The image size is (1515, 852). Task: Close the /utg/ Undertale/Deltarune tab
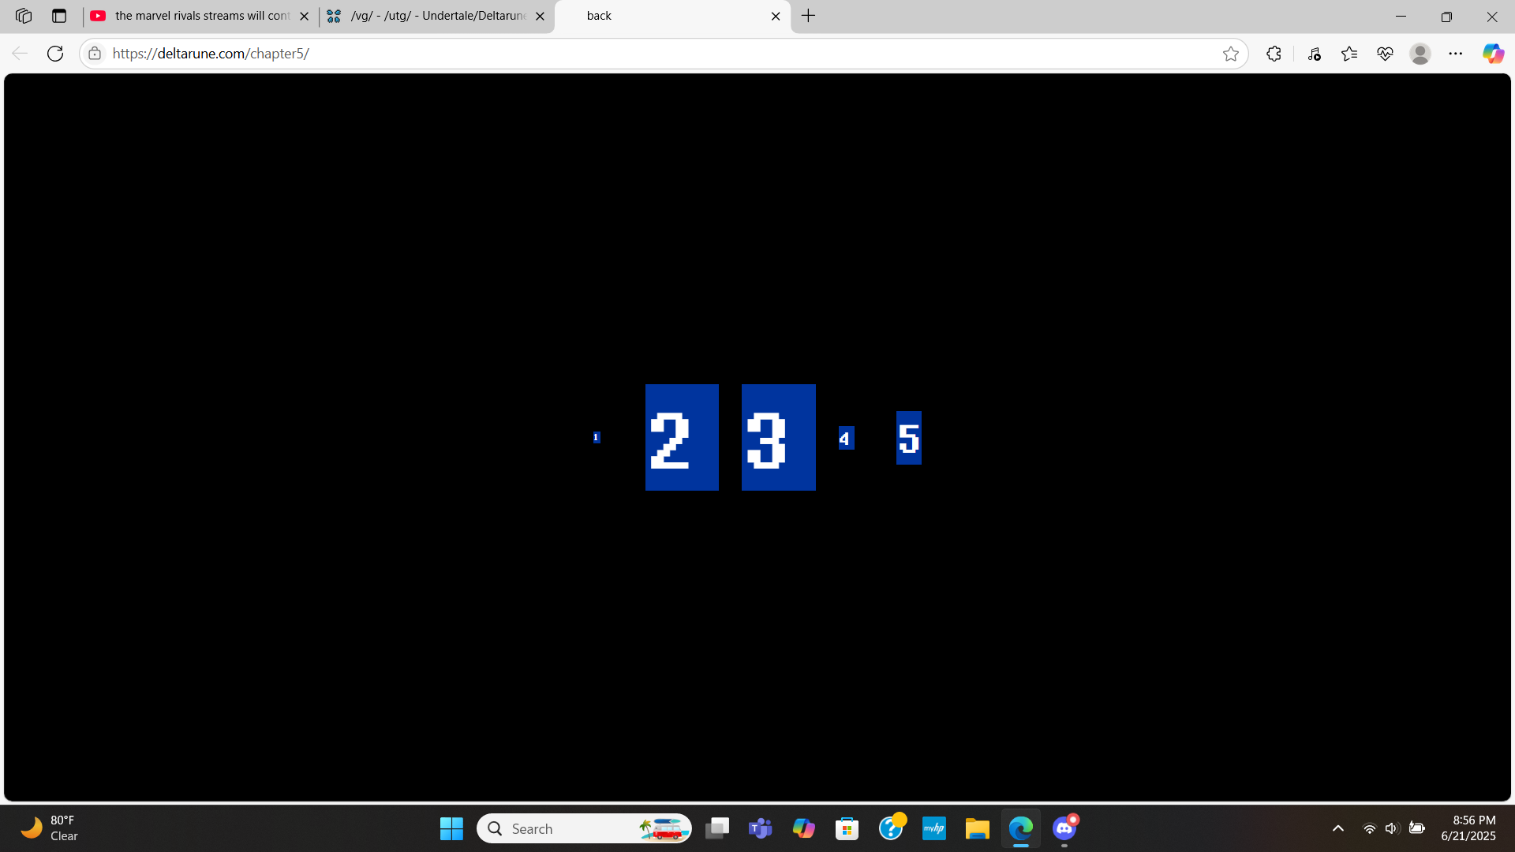tap(540, 16)
